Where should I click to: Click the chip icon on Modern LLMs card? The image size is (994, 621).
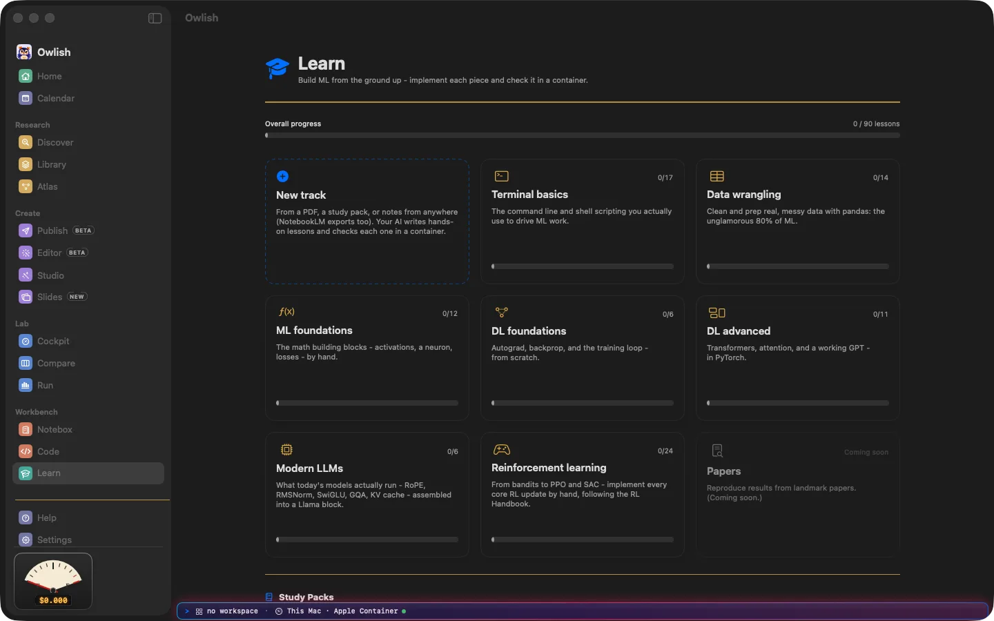286,450
